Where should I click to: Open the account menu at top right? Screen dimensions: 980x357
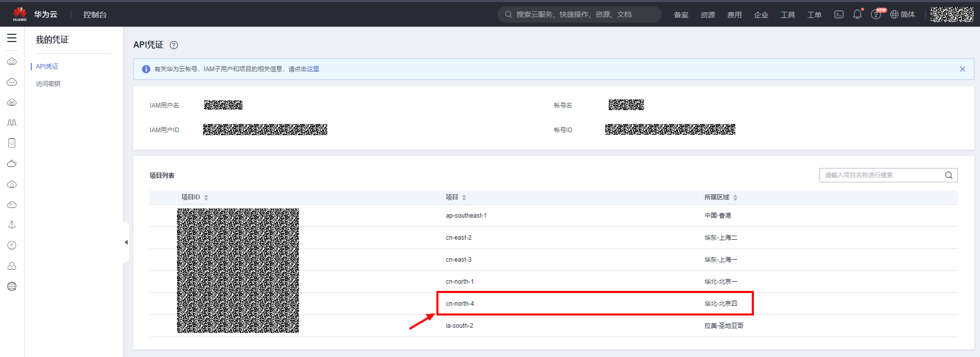pos(952,14)
